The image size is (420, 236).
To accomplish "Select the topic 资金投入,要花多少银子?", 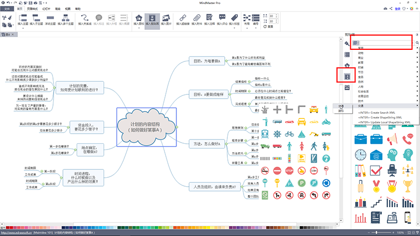I will [x=87, y=127].
